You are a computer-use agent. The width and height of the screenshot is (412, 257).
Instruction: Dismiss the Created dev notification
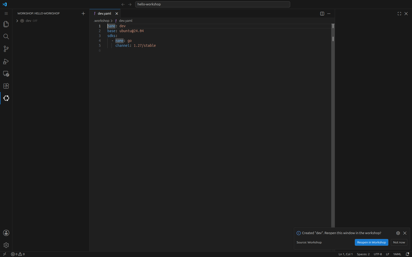tap(405, 233)
